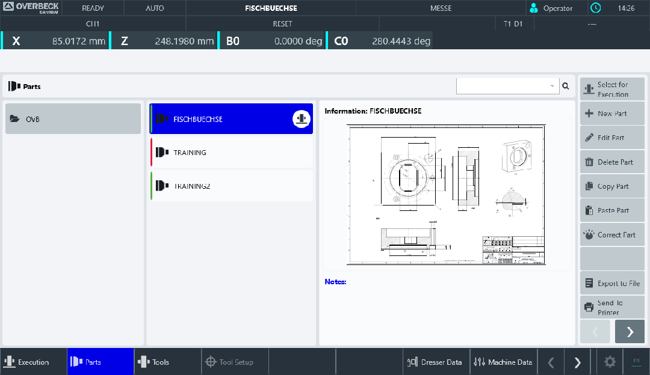Click Paste Part button

(x=612, y=210)
